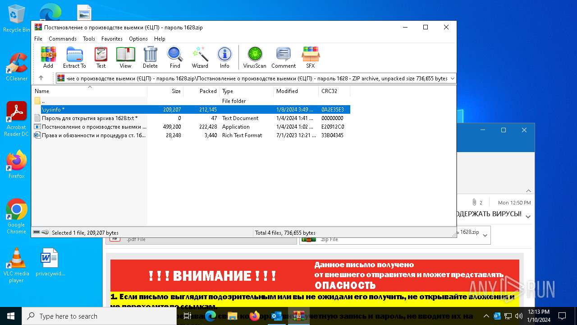This screenshot has width=577, height=325.
Task: Open File Explorer from taskbar
Action: 233,316
